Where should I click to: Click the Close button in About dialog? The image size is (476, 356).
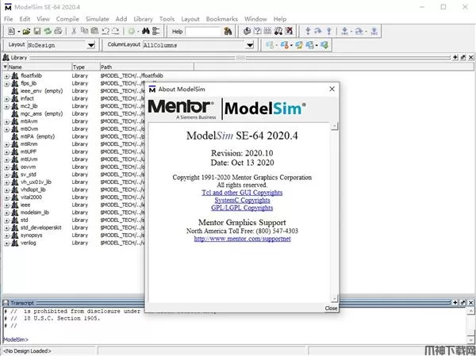331,308
